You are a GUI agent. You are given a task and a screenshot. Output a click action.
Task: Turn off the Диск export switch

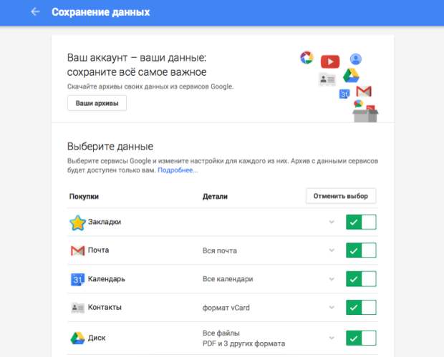tap(361, 338)
